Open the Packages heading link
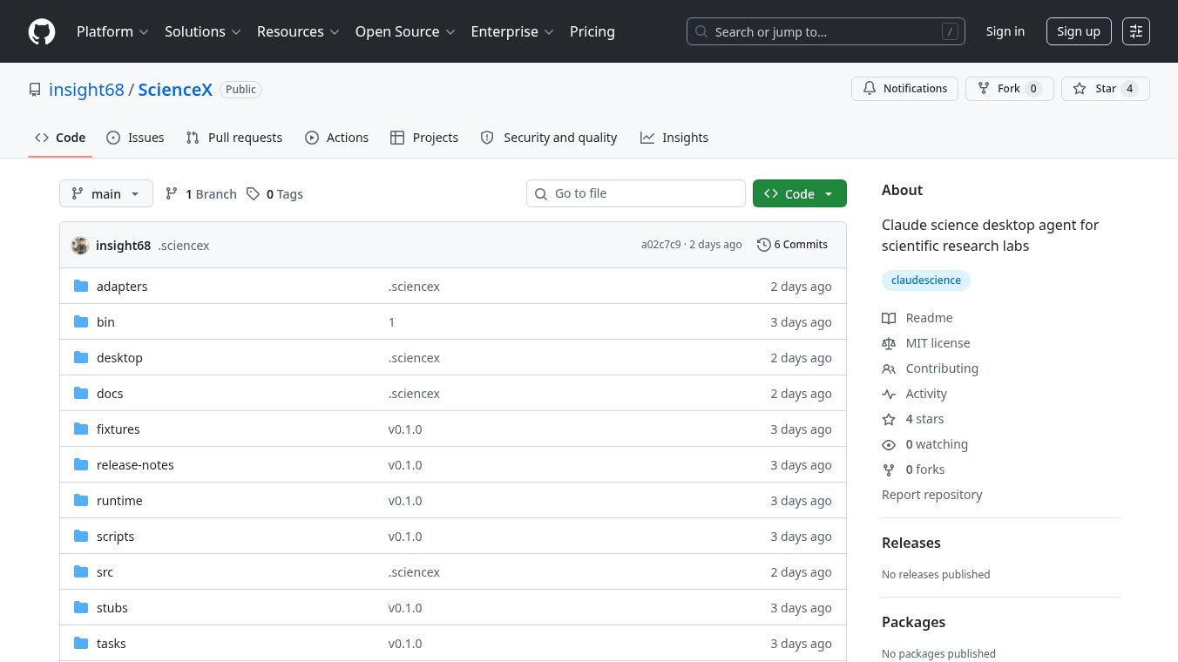 pyautogui.click(x=913, y=622)
